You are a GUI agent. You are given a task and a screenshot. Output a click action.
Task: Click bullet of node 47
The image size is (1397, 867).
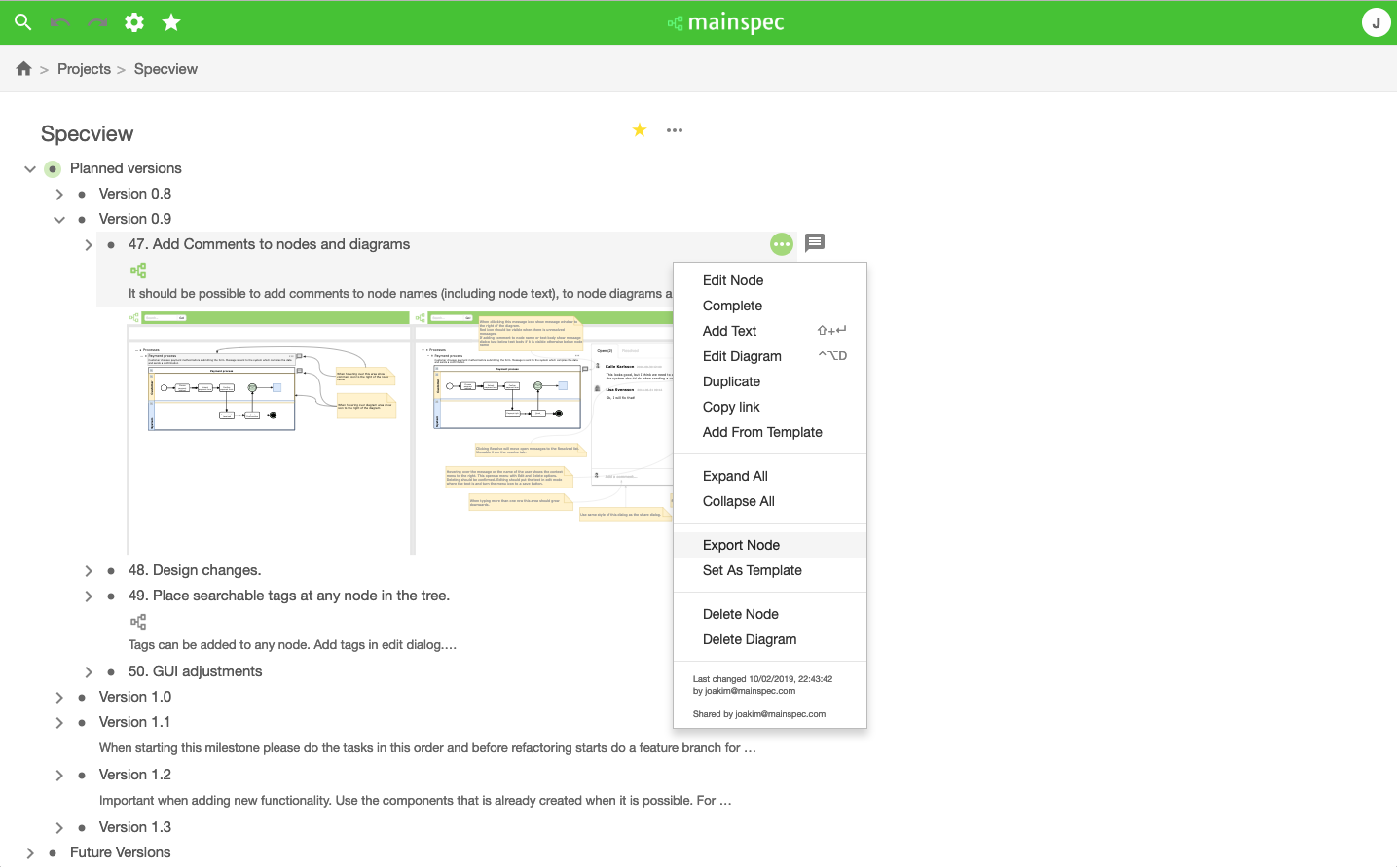pos(111,245)
